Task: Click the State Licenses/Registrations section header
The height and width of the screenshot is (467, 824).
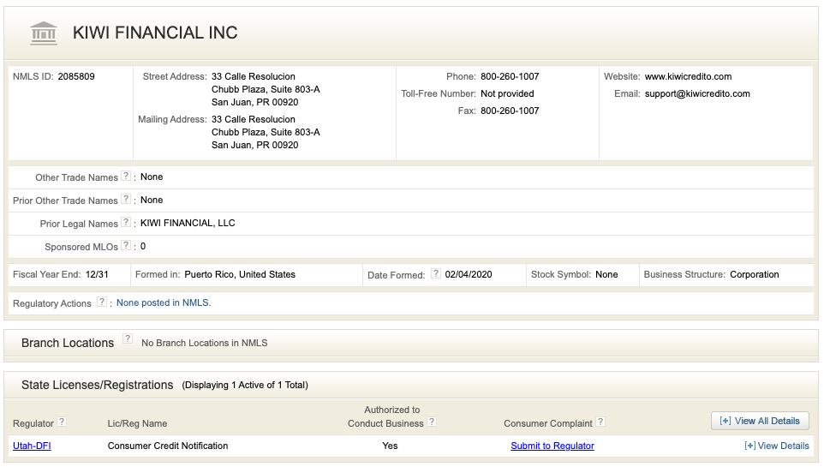Action: click(97, 385)
